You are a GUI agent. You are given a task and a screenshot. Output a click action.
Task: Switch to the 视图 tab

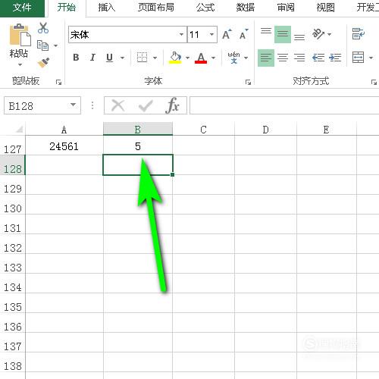(x=325, y=8)
